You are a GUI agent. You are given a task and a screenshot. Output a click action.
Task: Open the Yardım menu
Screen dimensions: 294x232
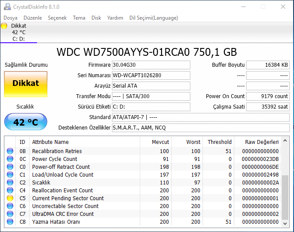(x=115, y=18)
